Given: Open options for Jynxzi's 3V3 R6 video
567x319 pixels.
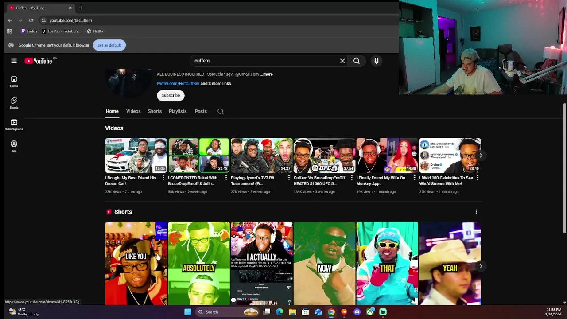Looking at the screenshot, I should (289, 178).
